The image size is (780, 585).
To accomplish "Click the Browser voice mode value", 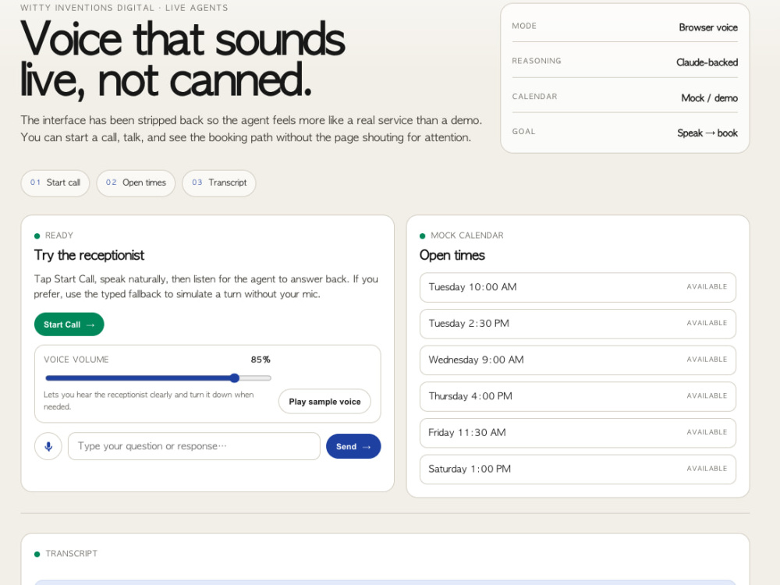I will click(x=708, y=27).
